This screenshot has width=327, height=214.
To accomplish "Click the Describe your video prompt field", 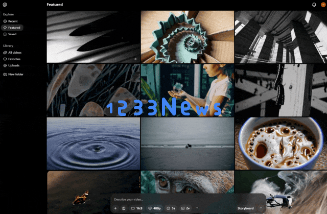I will (x=188, y=200).
